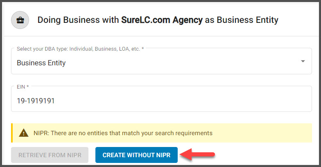Image resolution: width=321 pixels, height=167 pixels.
Task: Click the briefcase icon in the header
Action: (20, 20)
